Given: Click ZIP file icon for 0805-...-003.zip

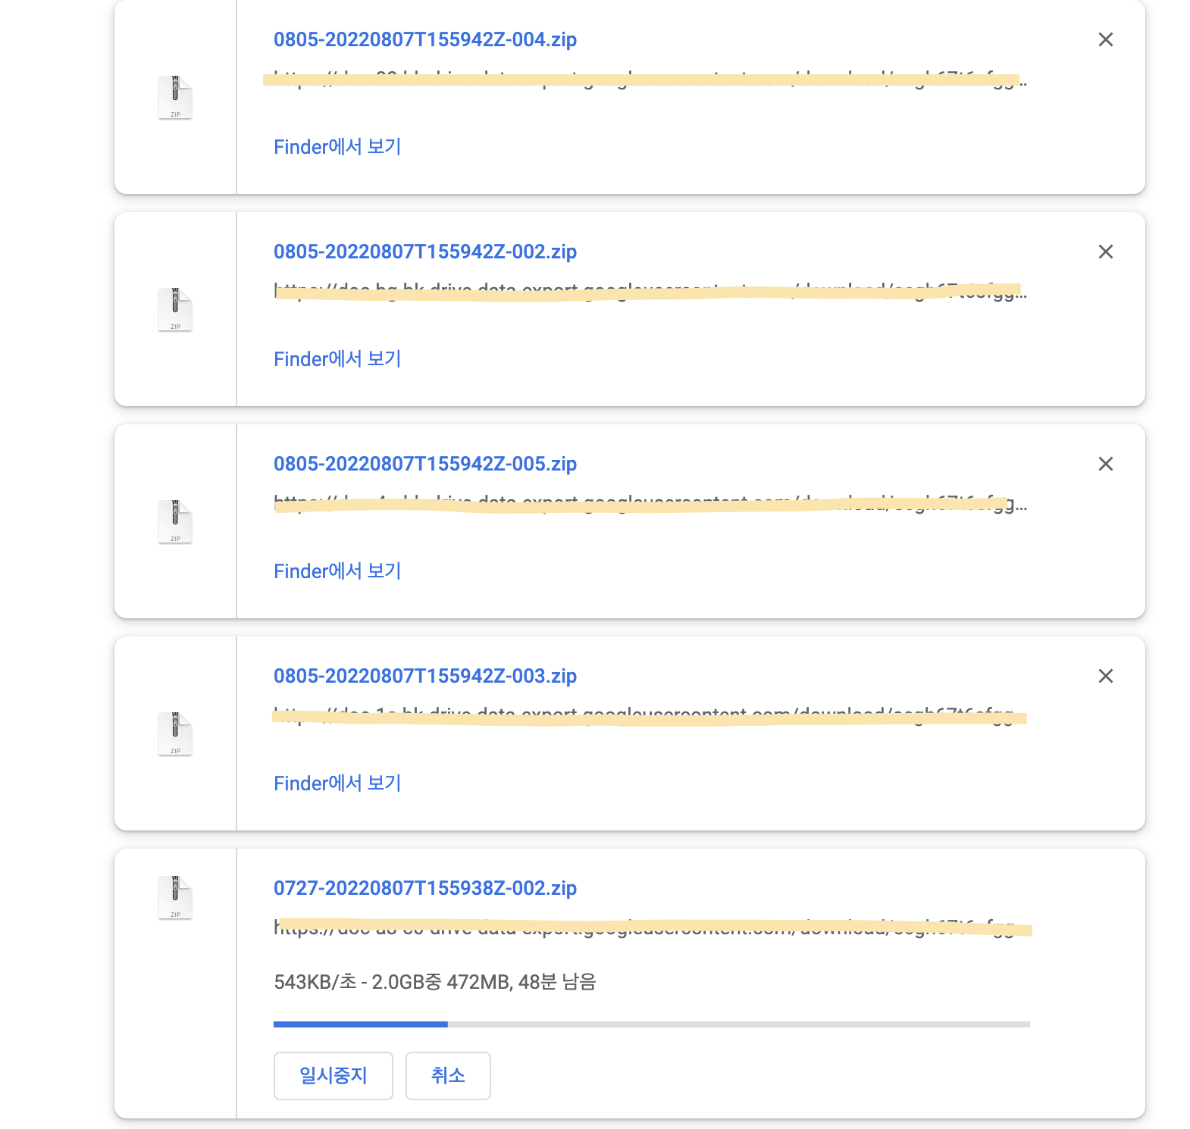Looking at the screenshot, I should coord(175,734).
